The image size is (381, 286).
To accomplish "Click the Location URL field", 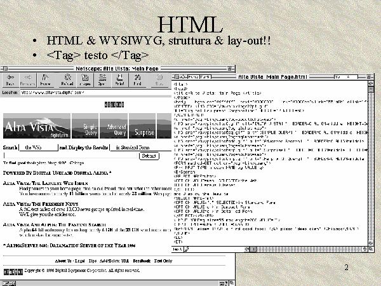I will pos(96,92).
